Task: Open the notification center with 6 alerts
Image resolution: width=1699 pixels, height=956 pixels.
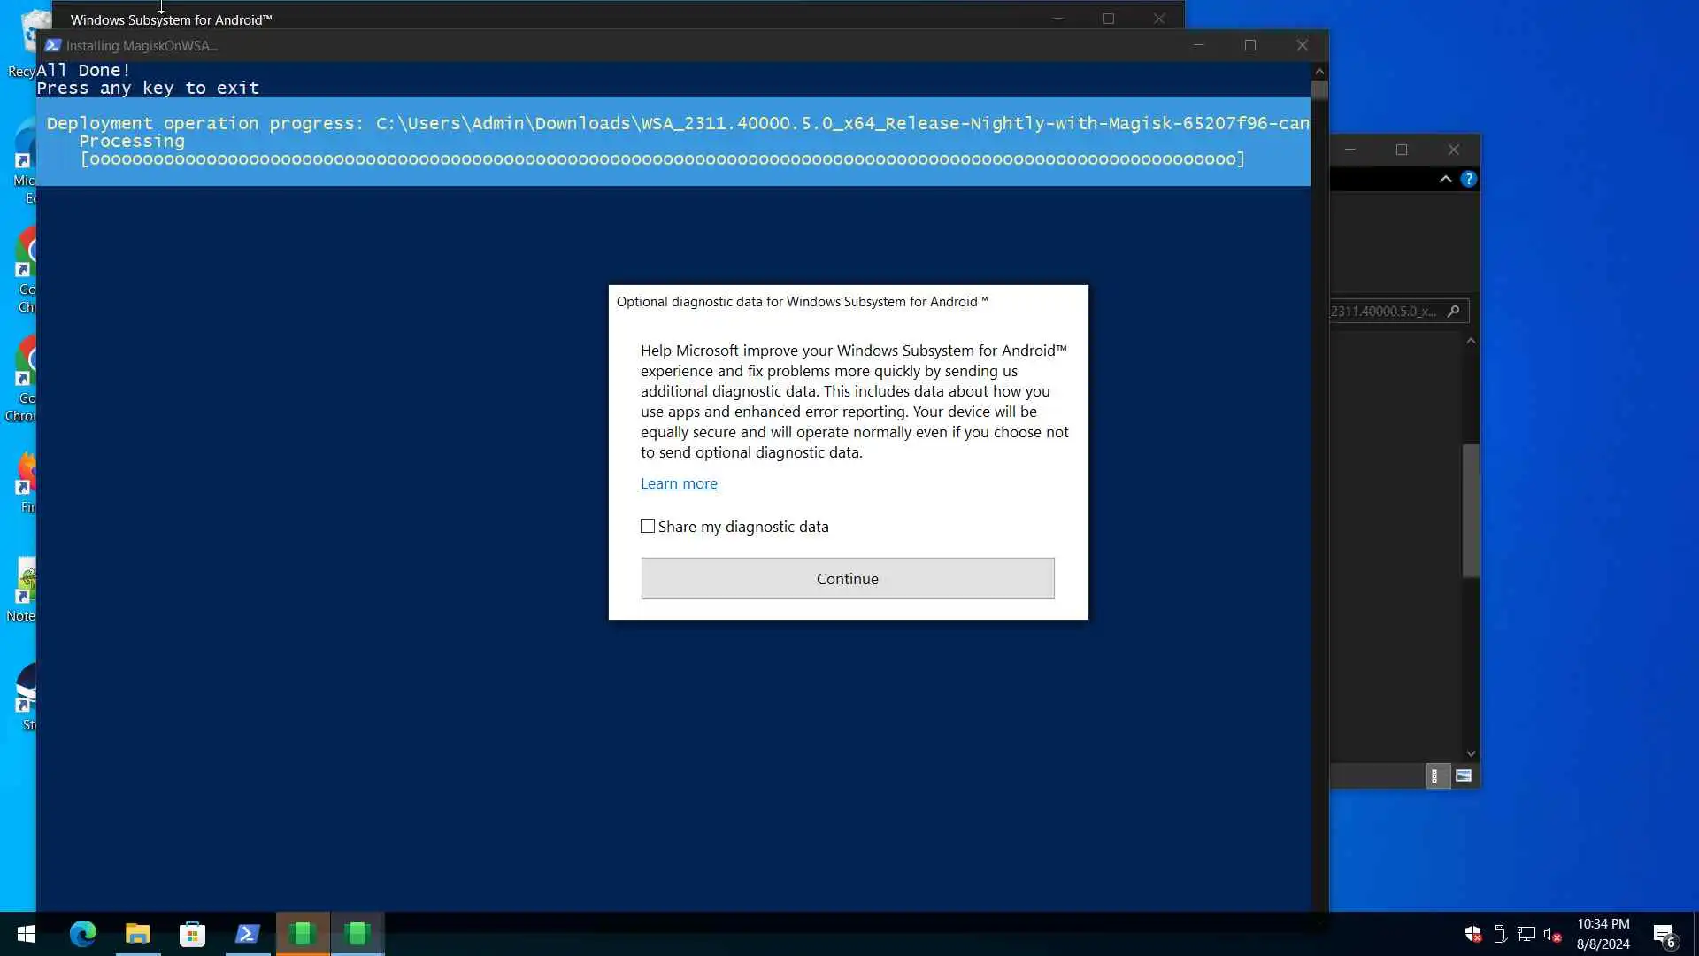Action: coord(1664,935)
